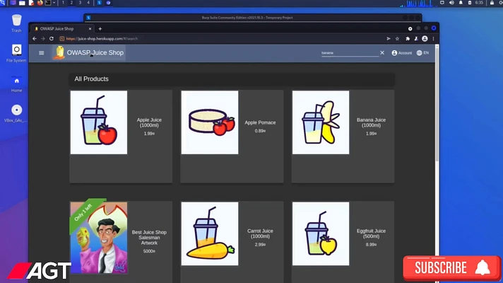
Task: Click the flask experiments icon in toolbar
Action: pyautogui.click(x=416, y=38)
